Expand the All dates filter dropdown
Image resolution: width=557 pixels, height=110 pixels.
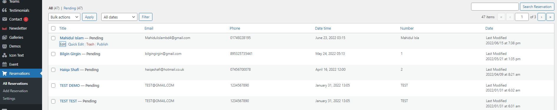tap(119, 17)
